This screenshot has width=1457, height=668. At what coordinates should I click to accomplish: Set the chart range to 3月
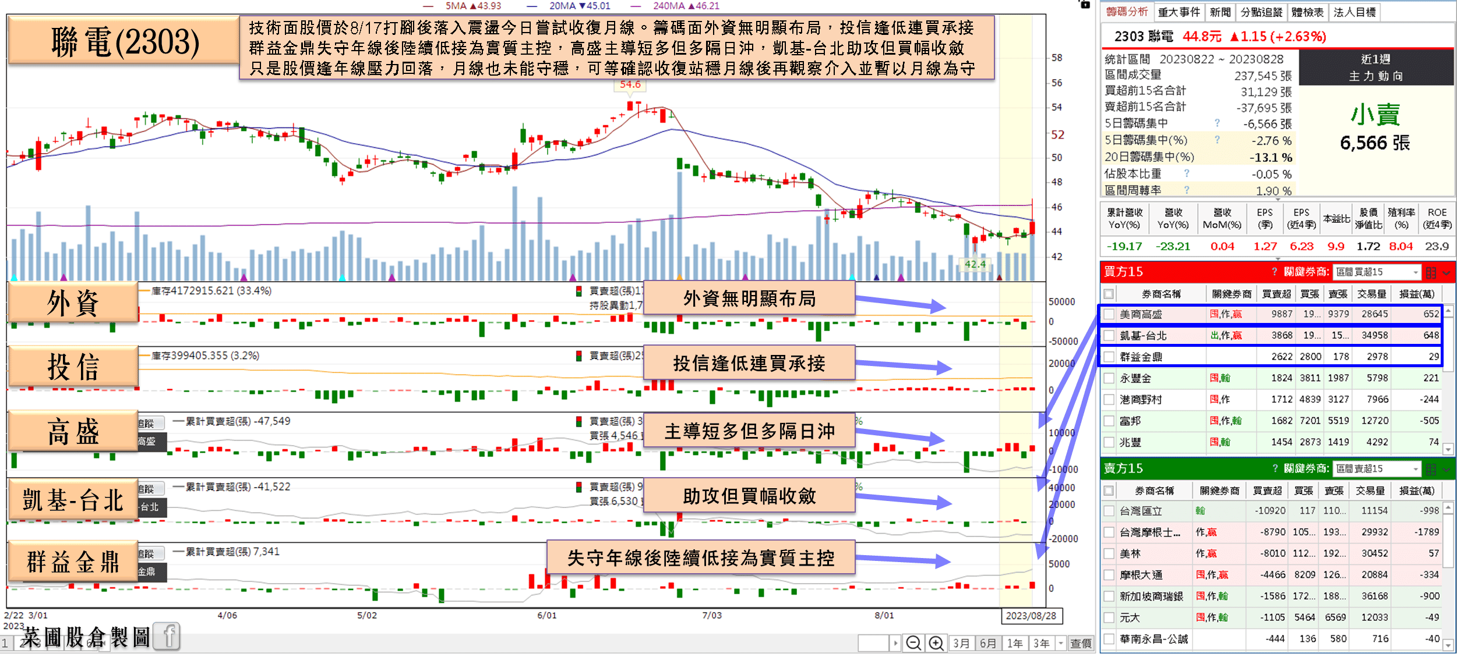pyautogui.click(x=961, y=643)
